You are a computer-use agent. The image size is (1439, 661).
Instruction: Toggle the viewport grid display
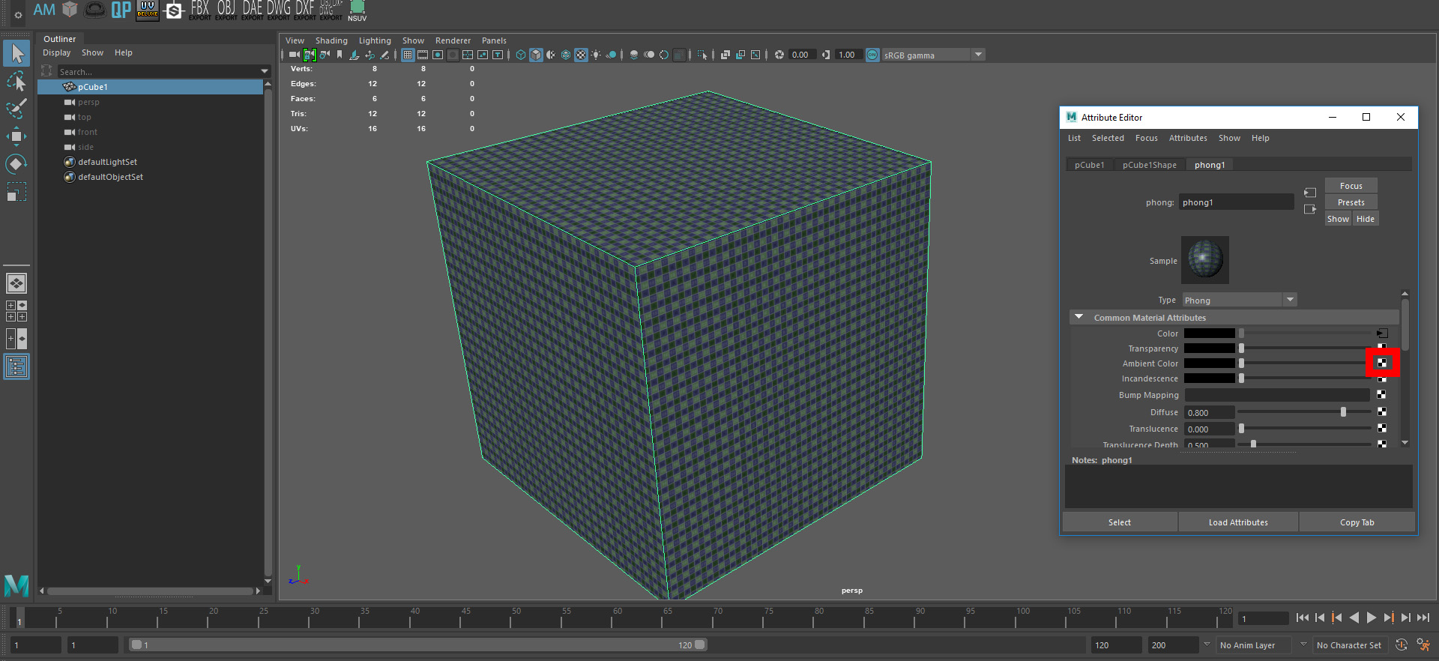click(408, 55)
